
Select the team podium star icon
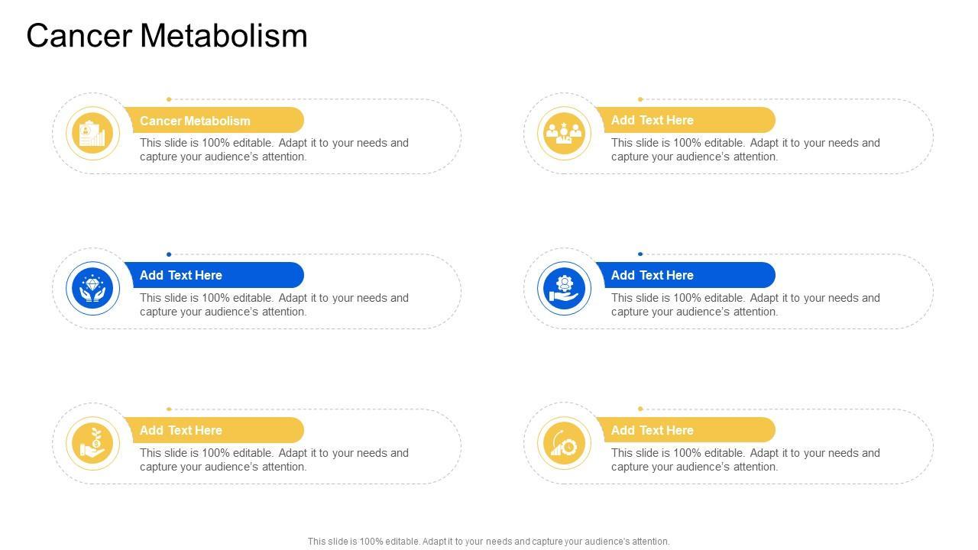[x=564, y=134]
